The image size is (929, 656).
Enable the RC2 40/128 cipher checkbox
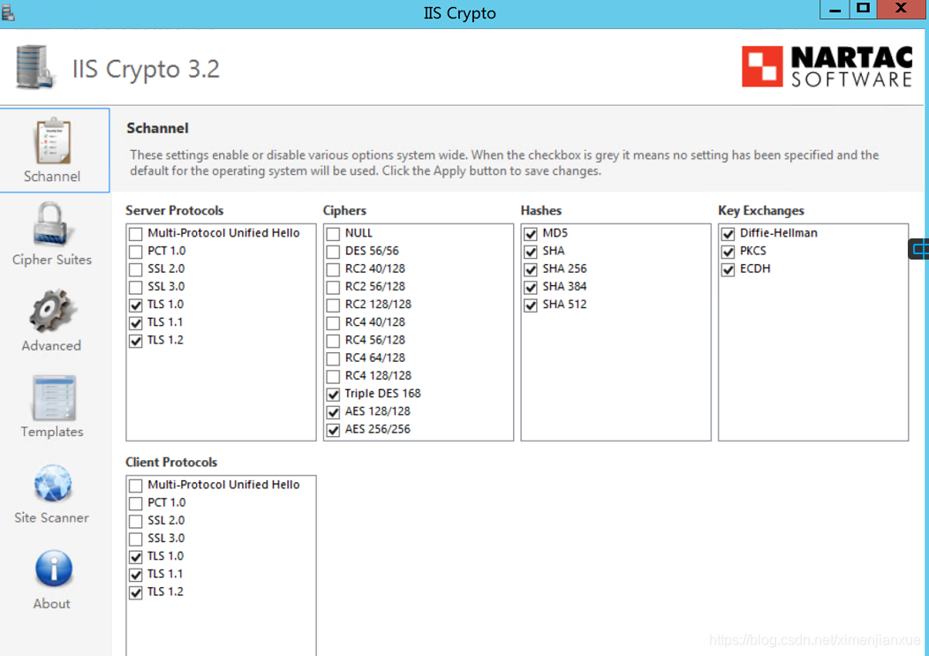point(333,269)
